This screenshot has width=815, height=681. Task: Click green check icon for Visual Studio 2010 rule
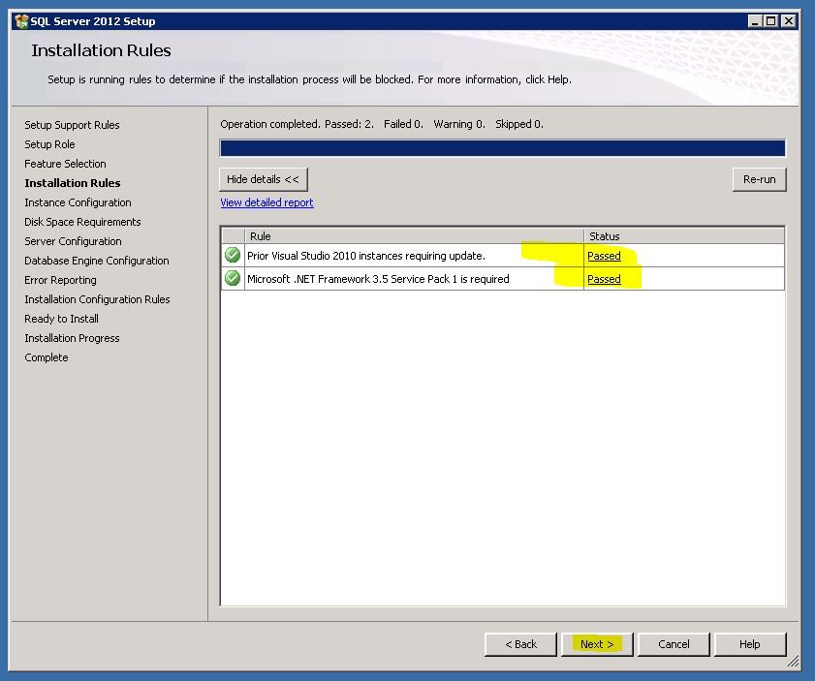click(x=233, y=255)
